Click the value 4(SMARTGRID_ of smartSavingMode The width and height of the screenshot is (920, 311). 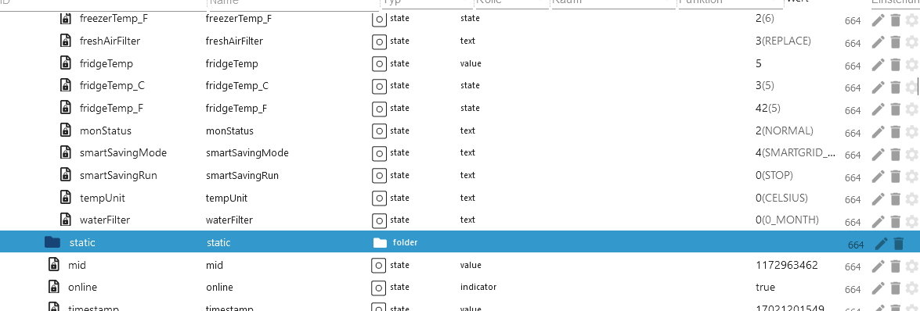pos(796,153)
